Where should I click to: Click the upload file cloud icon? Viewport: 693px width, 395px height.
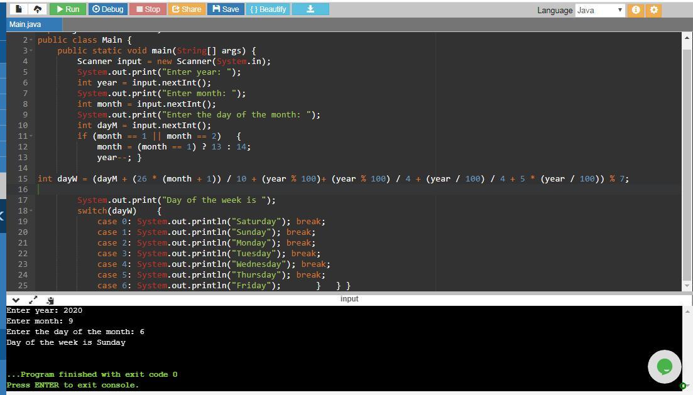(37, 9)
